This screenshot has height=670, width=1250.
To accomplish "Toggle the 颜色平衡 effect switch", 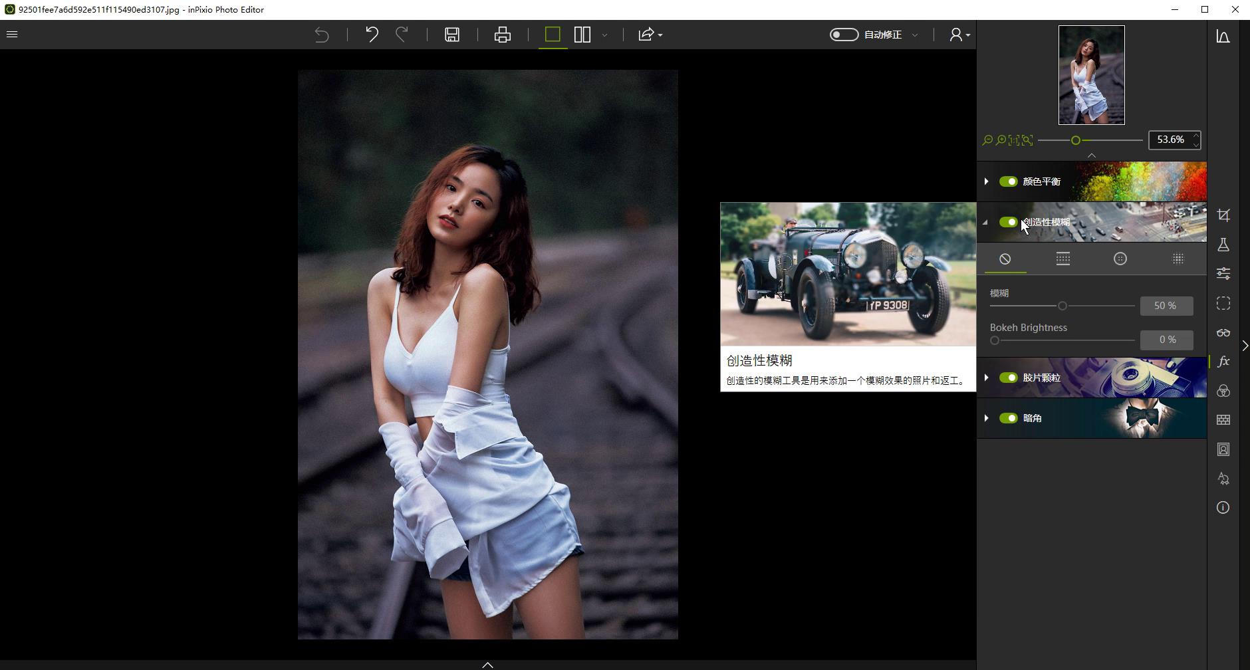I will click(1009, 181).
